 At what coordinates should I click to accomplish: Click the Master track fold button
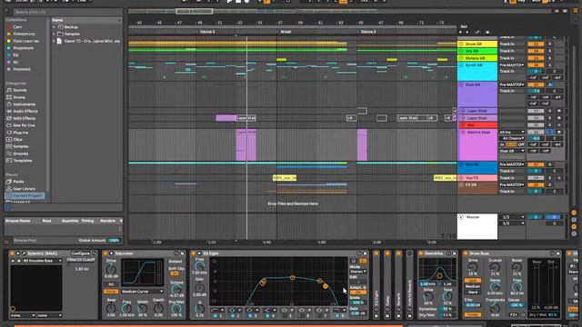[461, 217]
